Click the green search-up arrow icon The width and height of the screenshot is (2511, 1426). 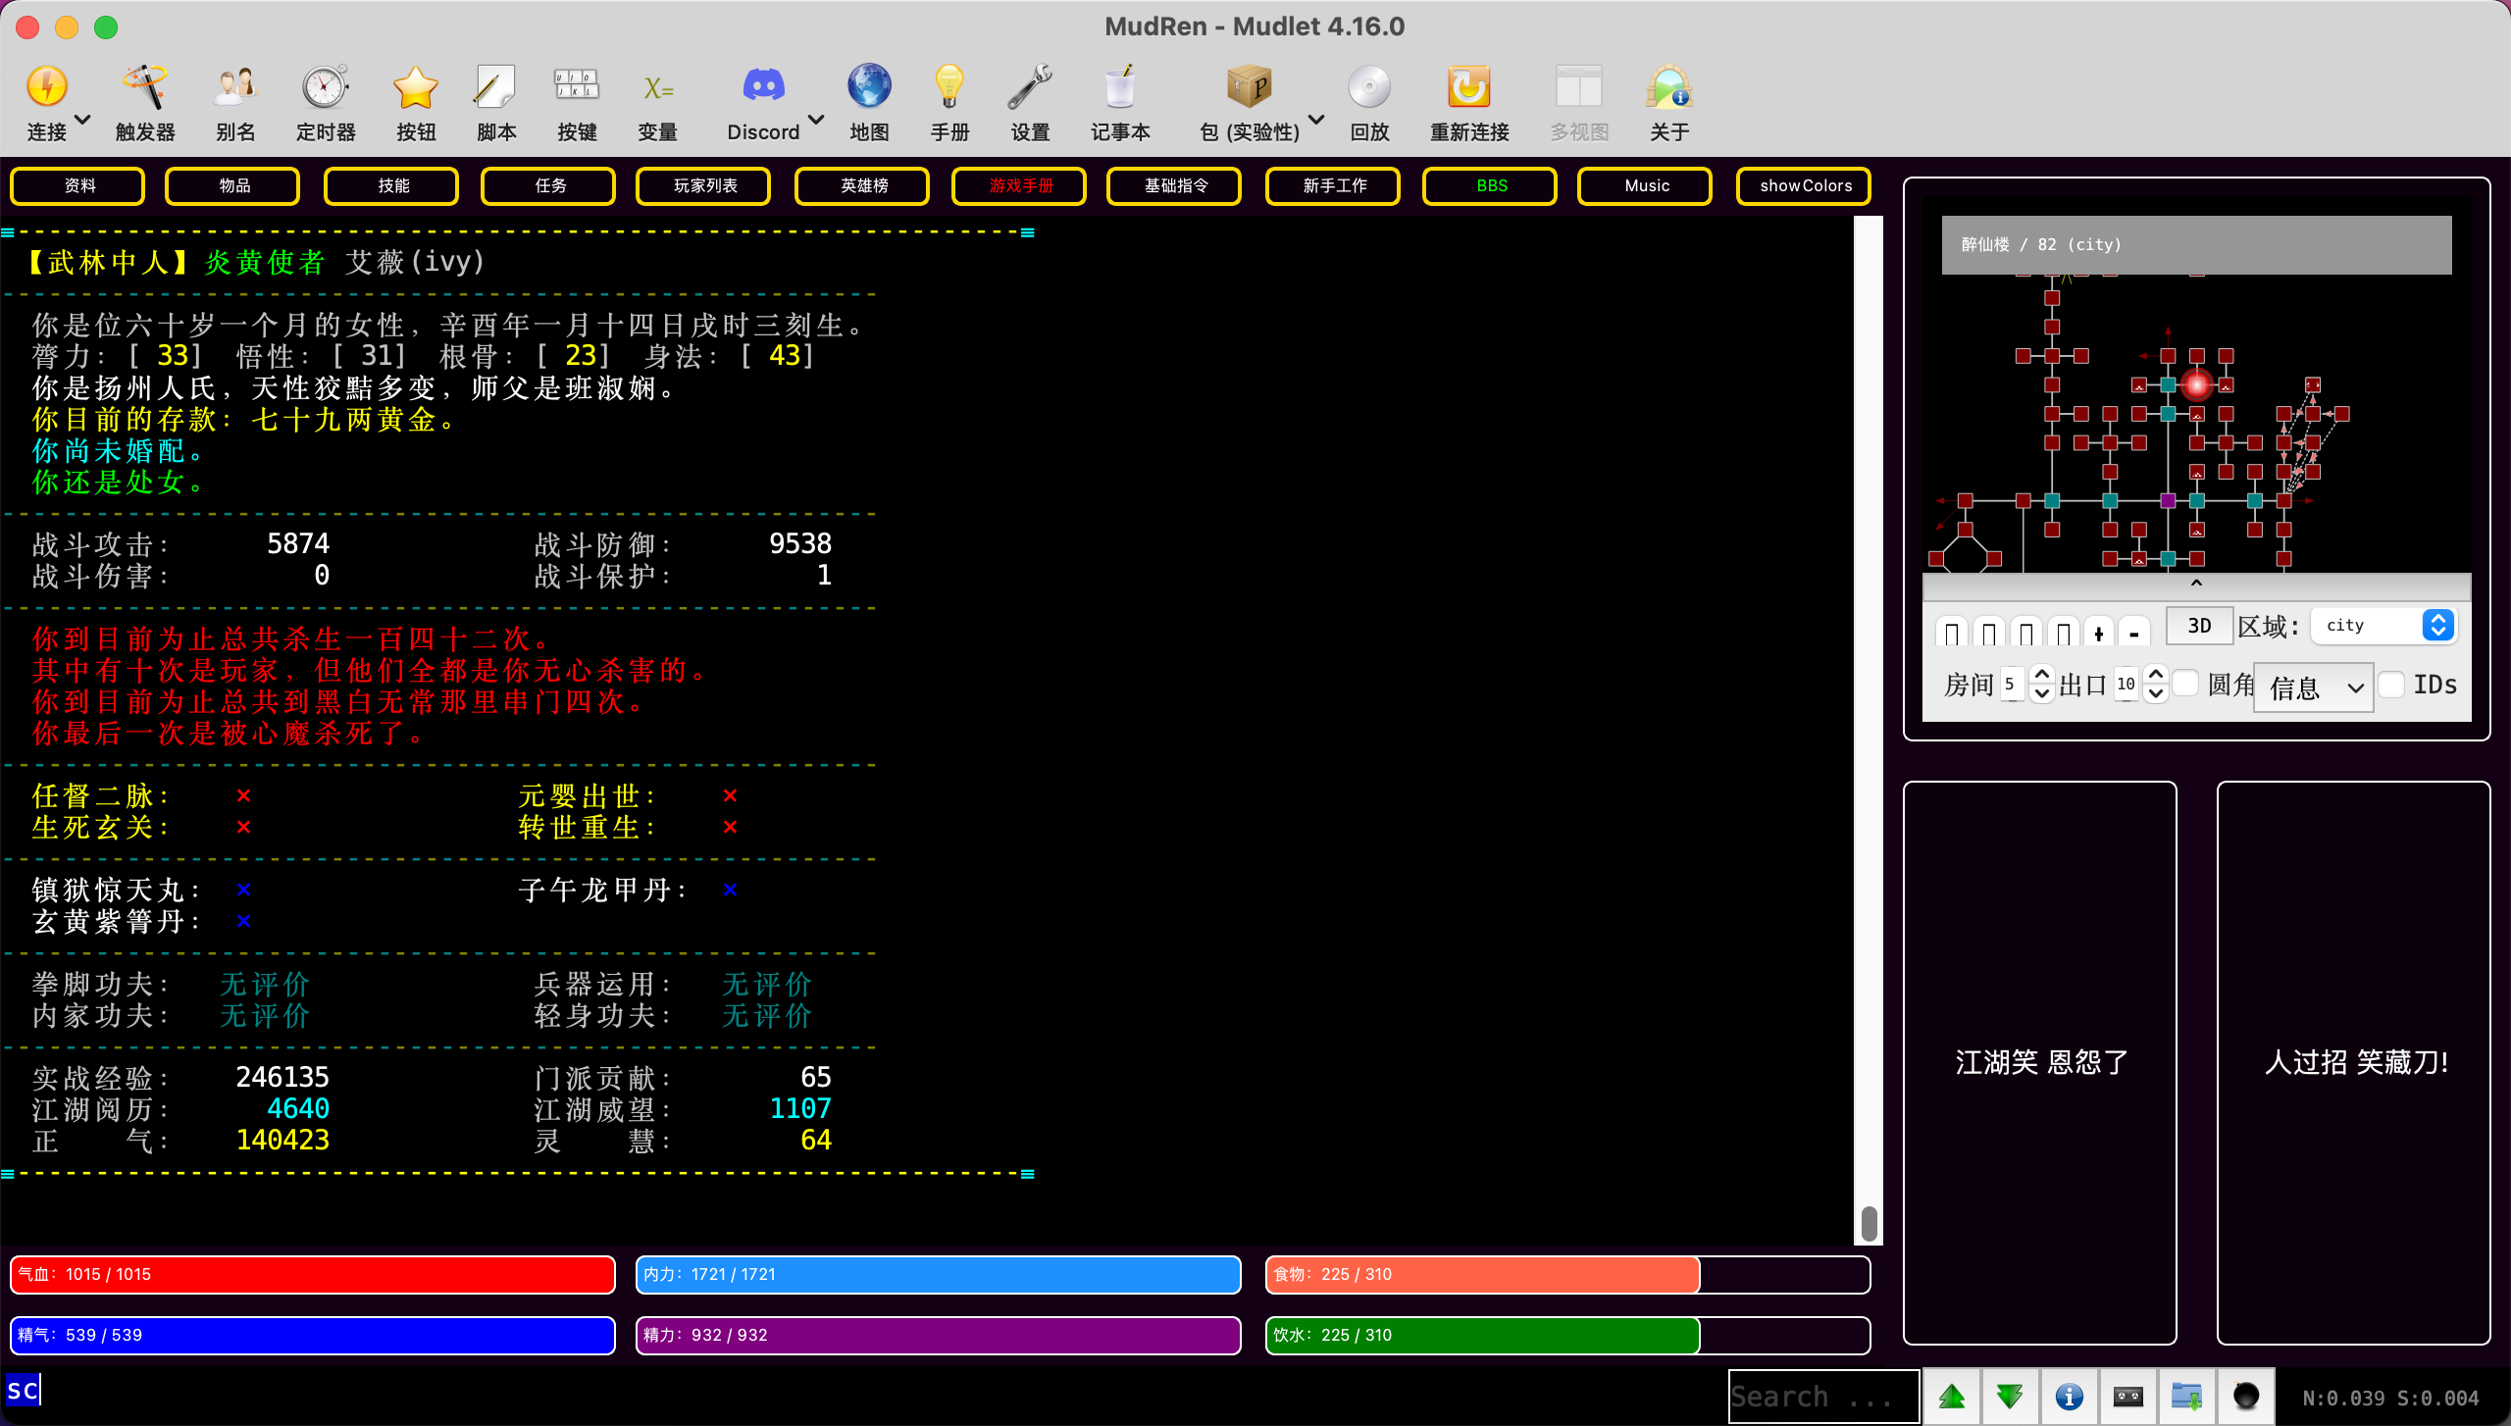(x=1951, y=1397)
